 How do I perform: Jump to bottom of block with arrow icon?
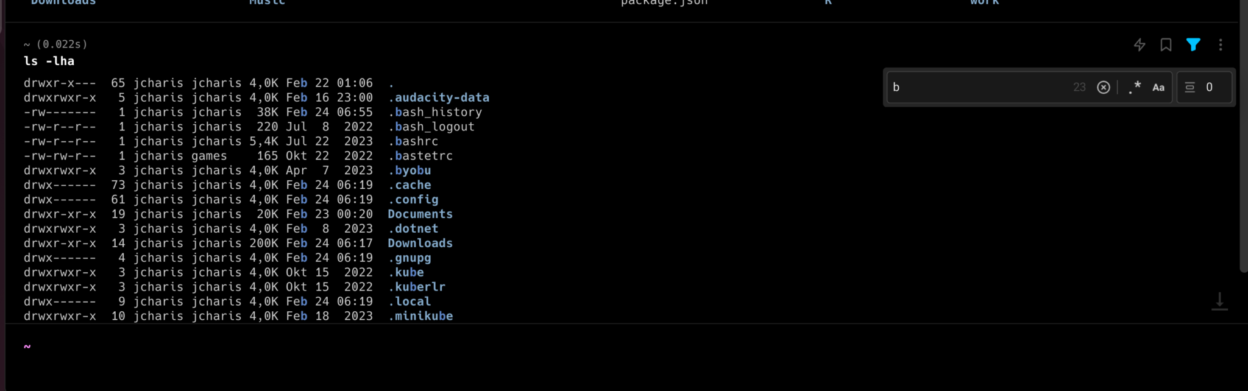[1219, 301]
